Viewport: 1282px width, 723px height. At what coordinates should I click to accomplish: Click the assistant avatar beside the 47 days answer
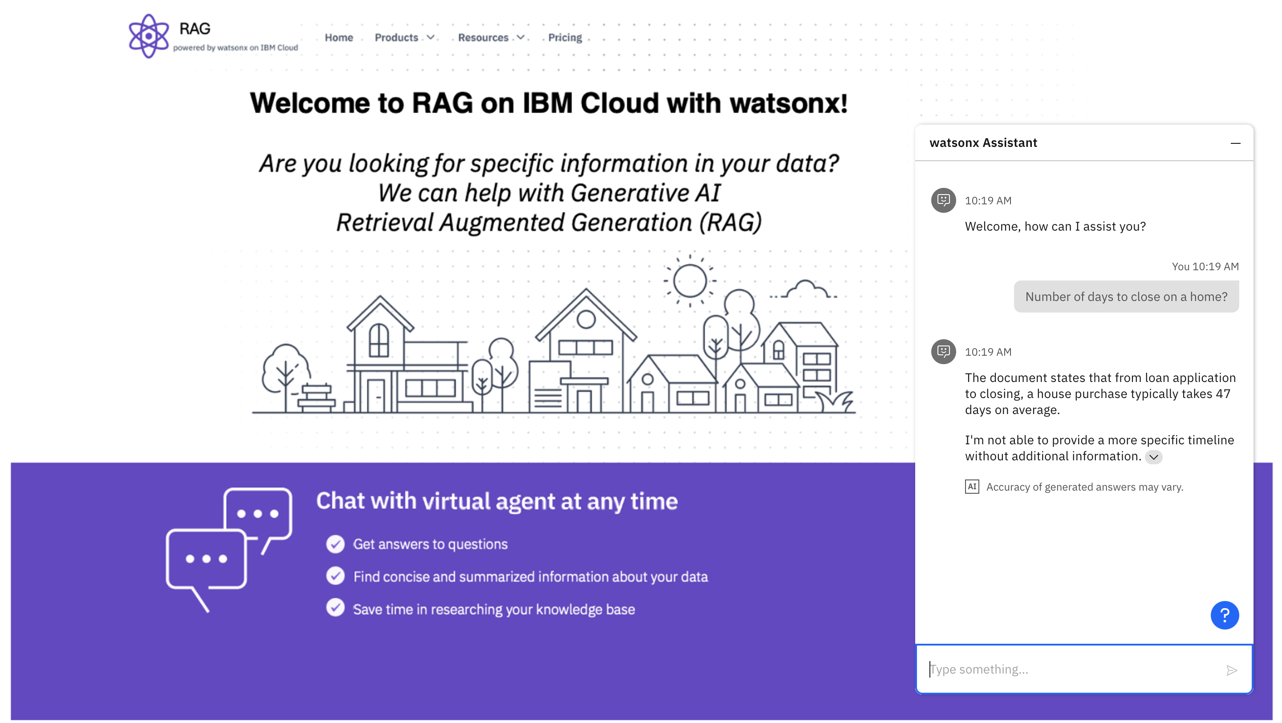[x=943, y=351]
